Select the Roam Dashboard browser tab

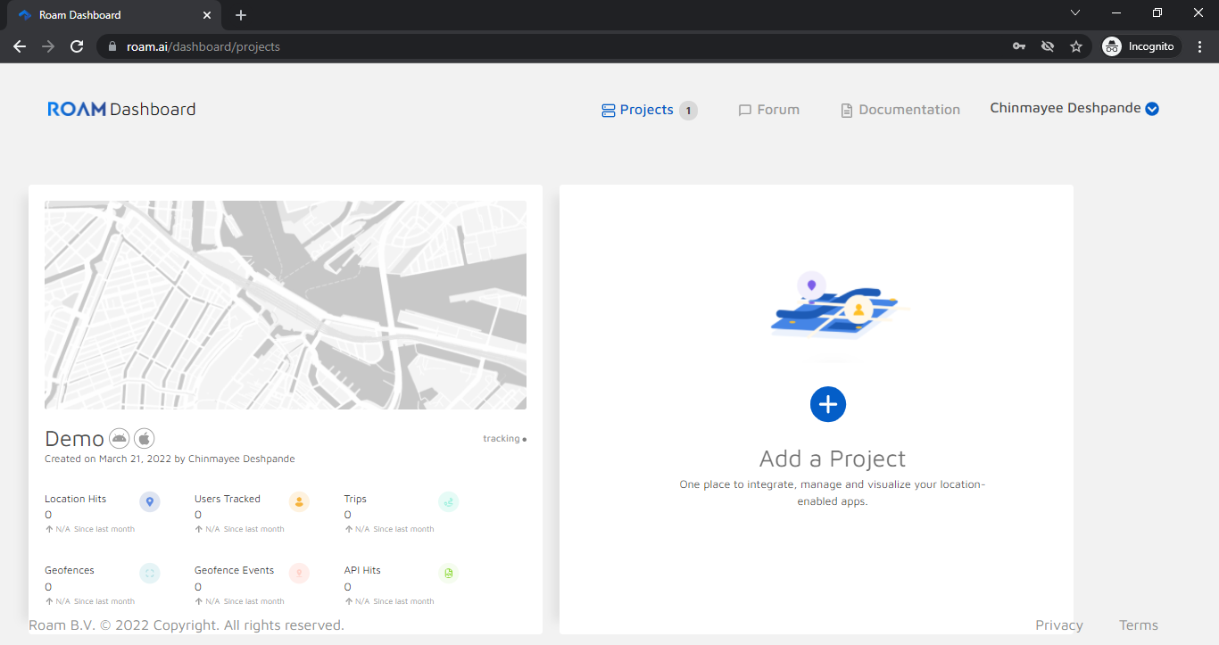(x=114, y=16)
